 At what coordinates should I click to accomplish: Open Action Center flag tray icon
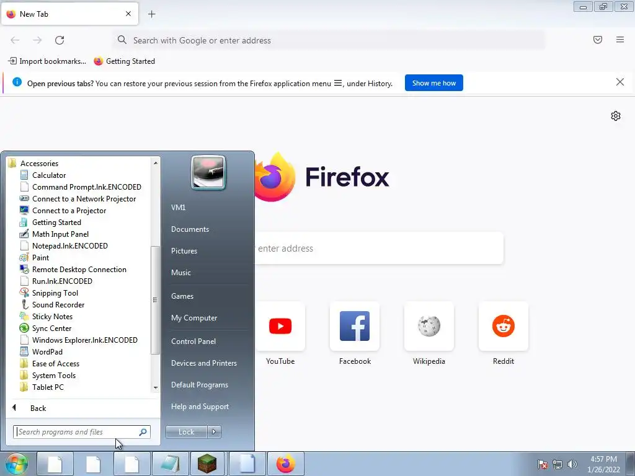tap(542, 464)
